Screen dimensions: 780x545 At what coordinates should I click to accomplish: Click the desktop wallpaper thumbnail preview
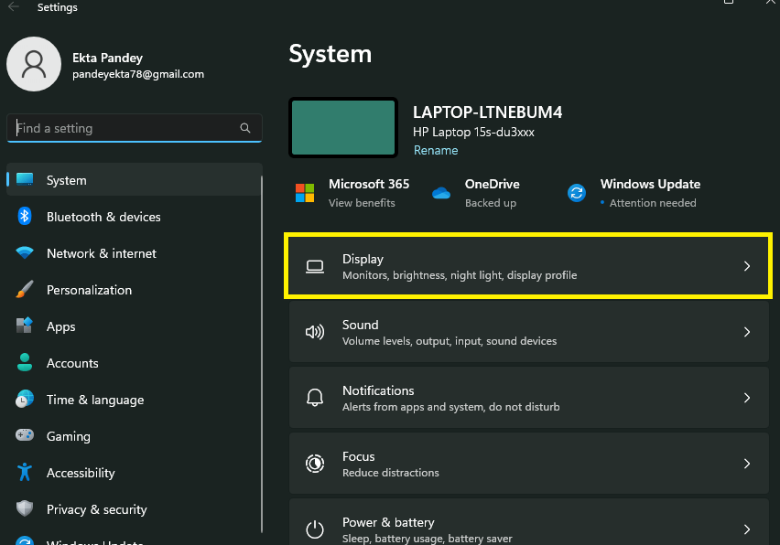click(x=343, y=128)
